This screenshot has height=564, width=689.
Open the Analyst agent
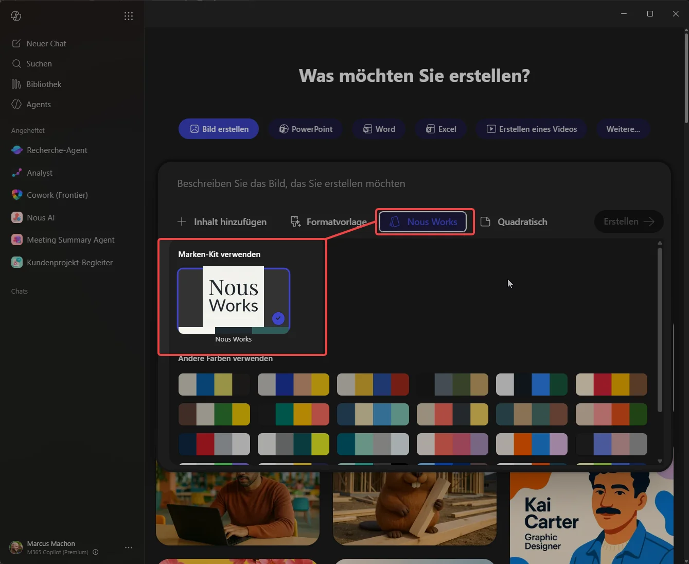40,173
